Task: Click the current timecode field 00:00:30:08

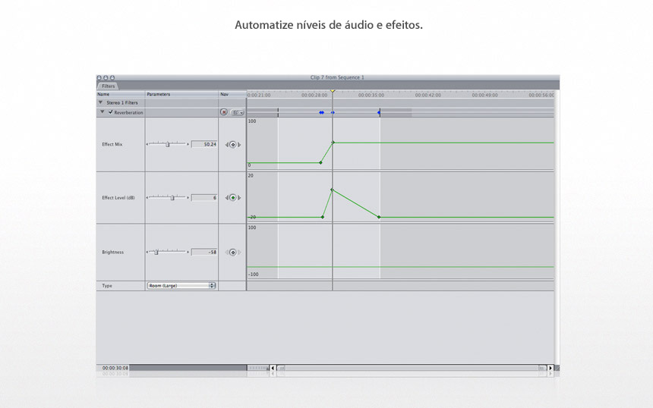Action: [x=115, y=368]
